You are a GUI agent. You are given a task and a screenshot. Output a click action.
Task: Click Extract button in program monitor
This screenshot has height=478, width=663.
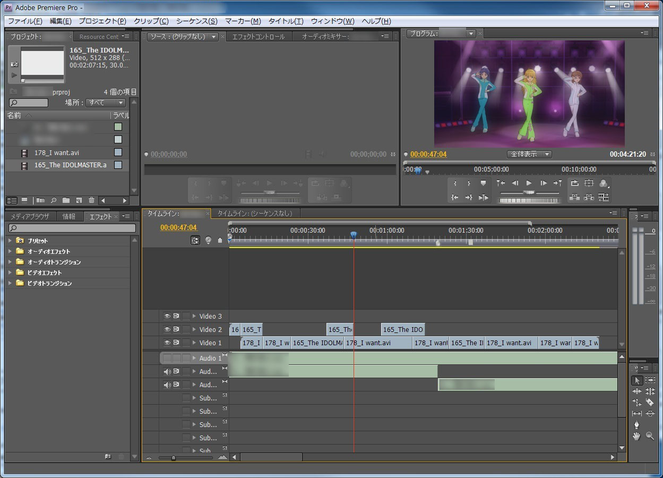tap(589, 197)
